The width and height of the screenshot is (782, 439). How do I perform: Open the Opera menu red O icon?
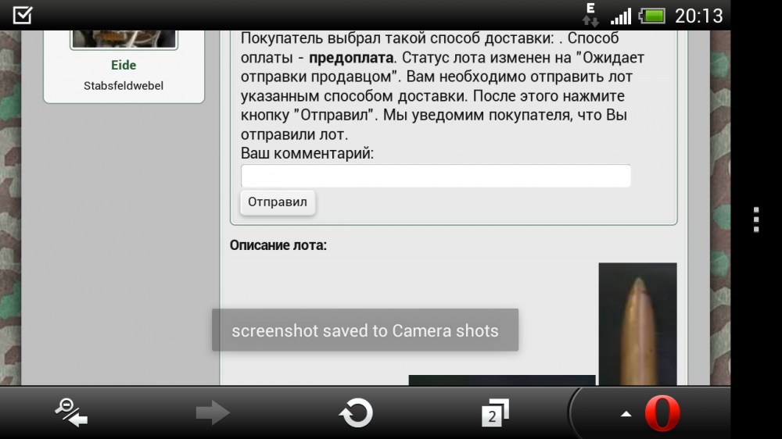click(x=662, y=413)
